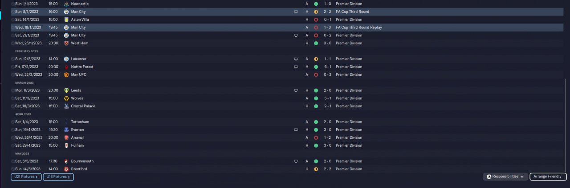Click the Newcastle club crest icon
The height and width of the screenshot is (188, 570).
66,4
